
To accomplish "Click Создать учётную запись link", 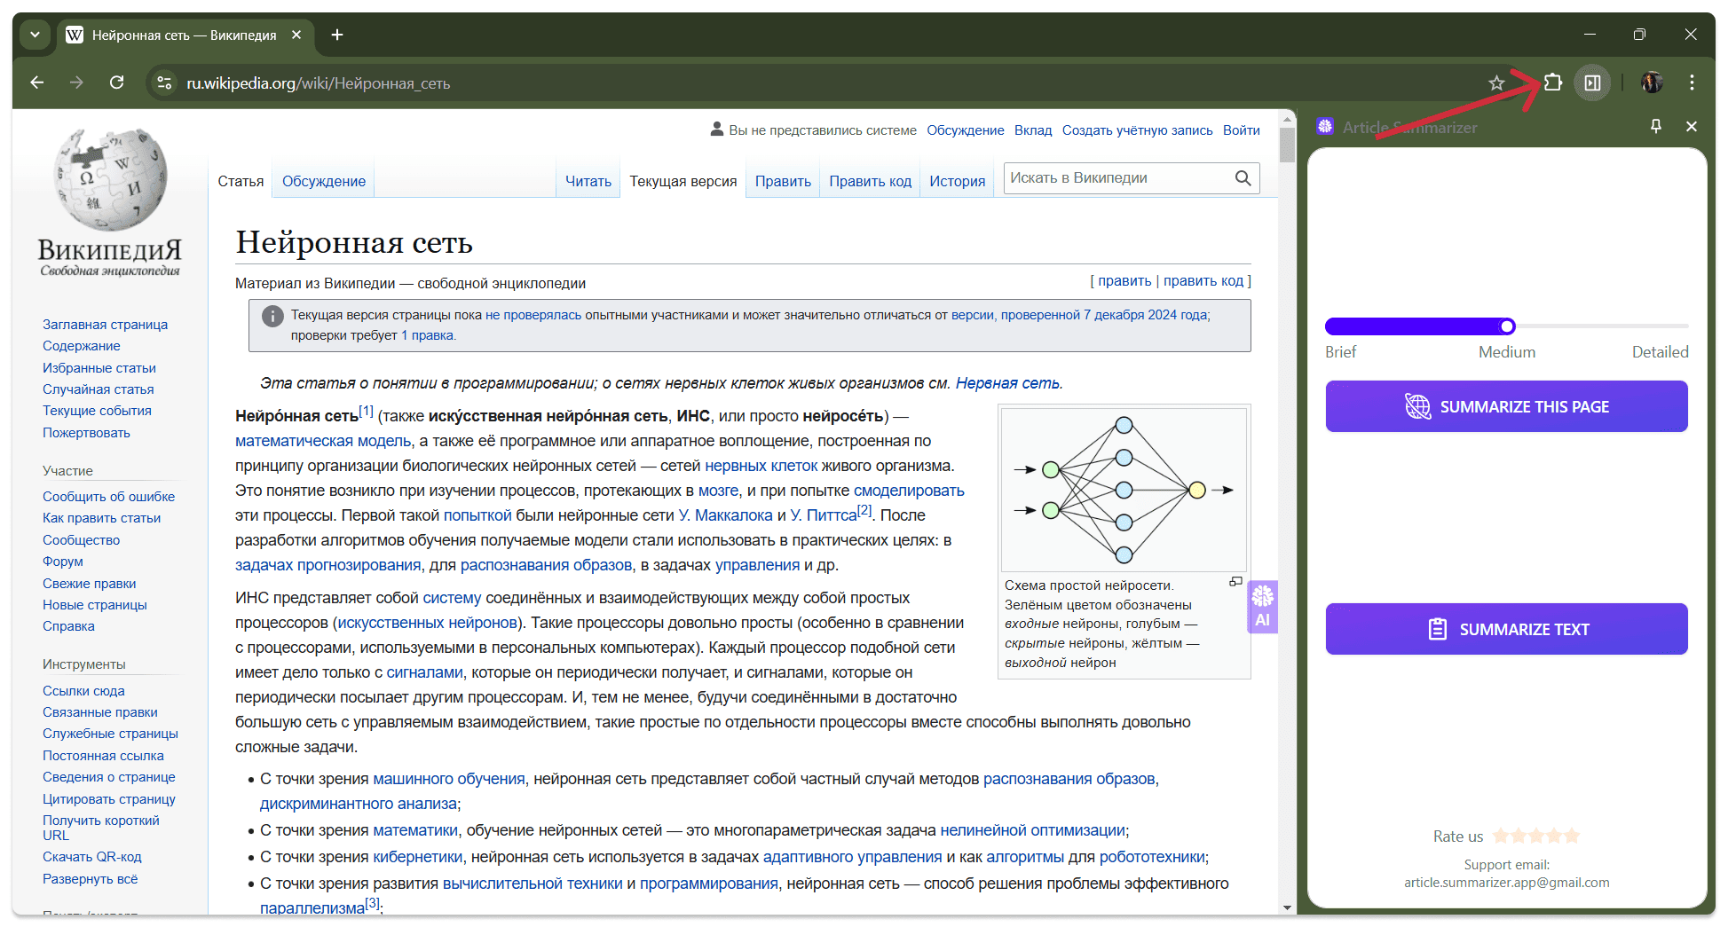I will [1137, 130].
